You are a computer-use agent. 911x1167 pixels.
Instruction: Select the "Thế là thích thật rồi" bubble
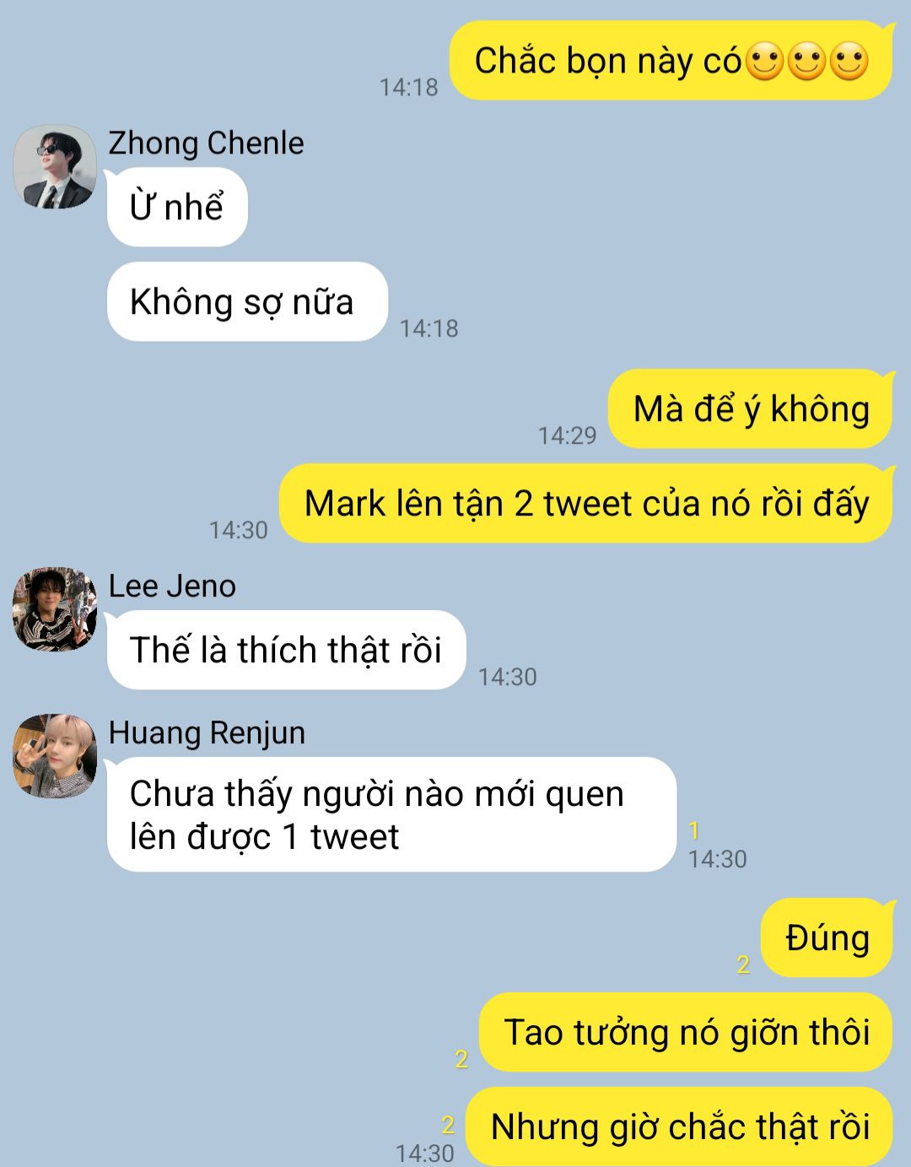tap(286, 650)
